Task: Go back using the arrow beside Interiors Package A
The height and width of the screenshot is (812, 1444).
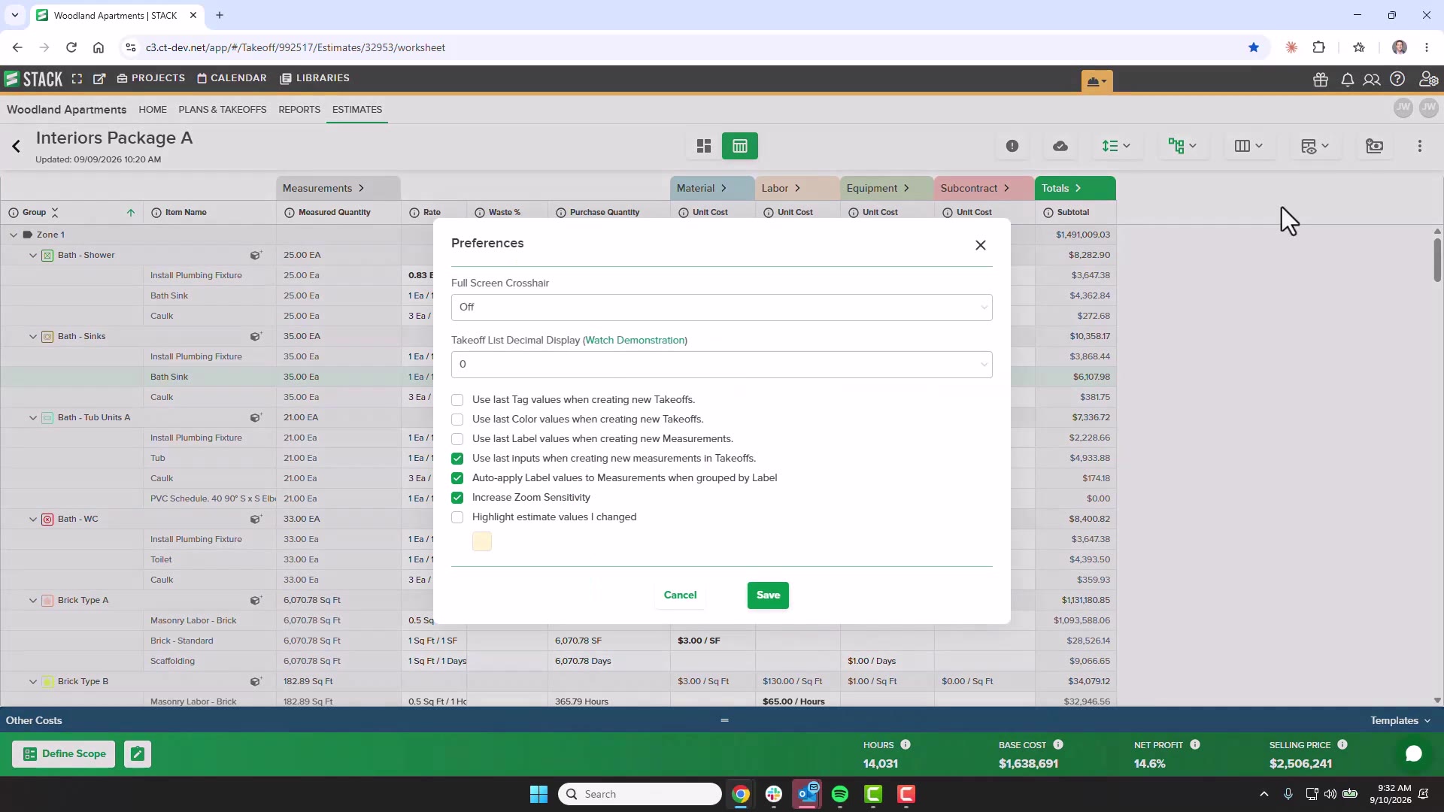Action: pyautogui.click(x=16, y=146)
